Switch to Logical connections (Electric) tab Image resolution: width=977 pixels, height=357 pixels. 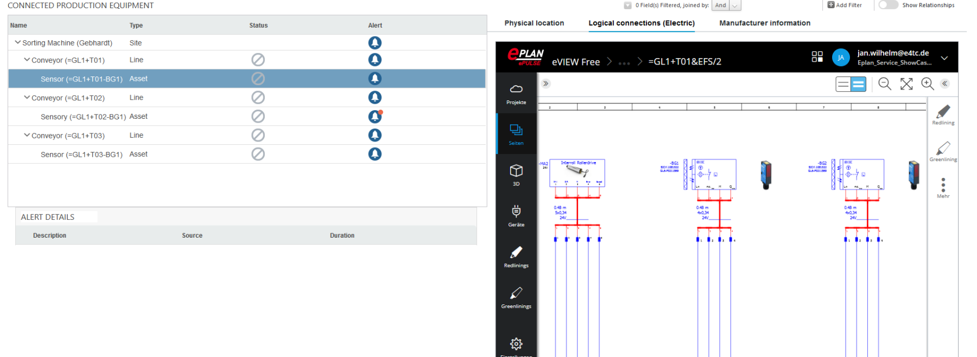[x=642, y=23]
